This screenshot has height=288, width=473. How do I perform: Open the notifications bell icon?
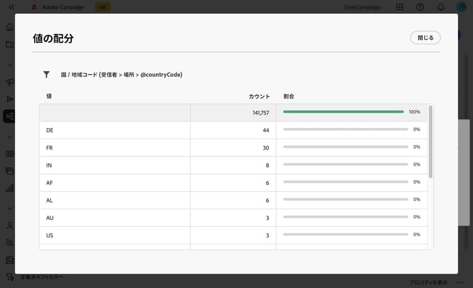440,7
